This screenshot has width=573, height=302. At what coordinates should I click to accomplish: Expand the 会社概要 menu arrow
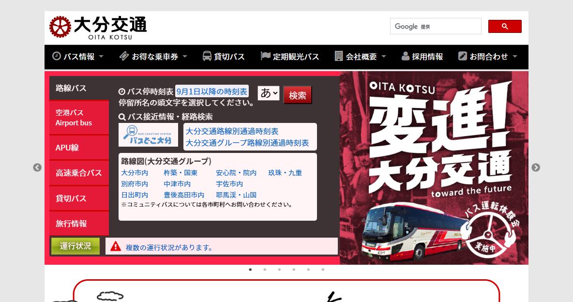384,56
